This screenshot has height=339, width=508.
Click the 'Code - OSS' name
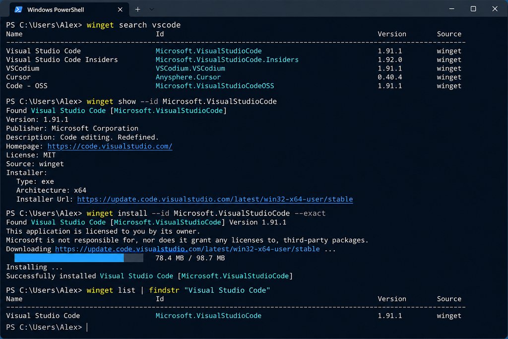coord(27,86)
